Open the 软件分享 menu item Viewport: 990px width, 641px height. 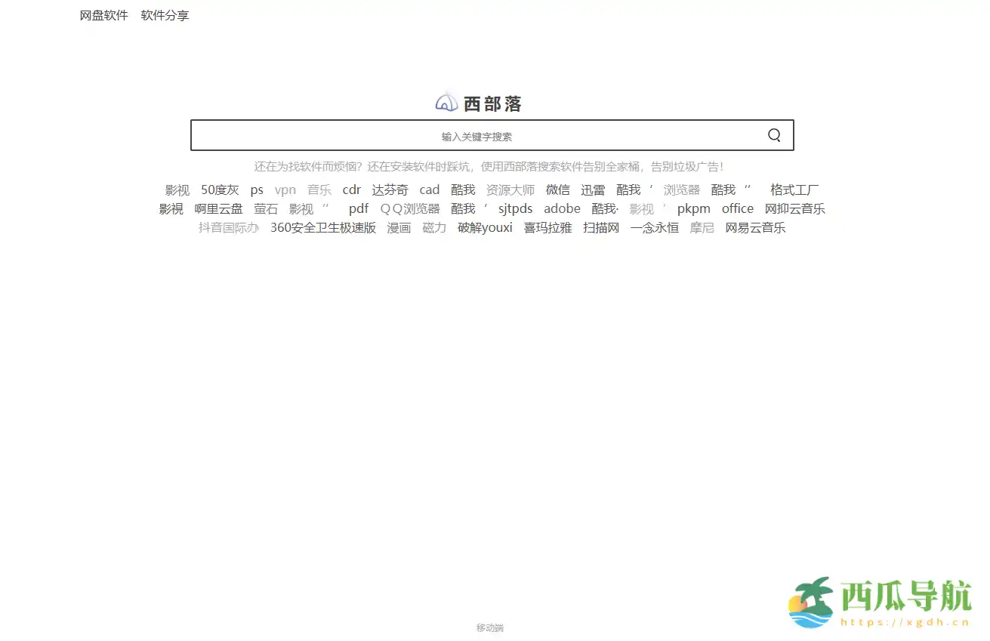[x=164, y=15]
